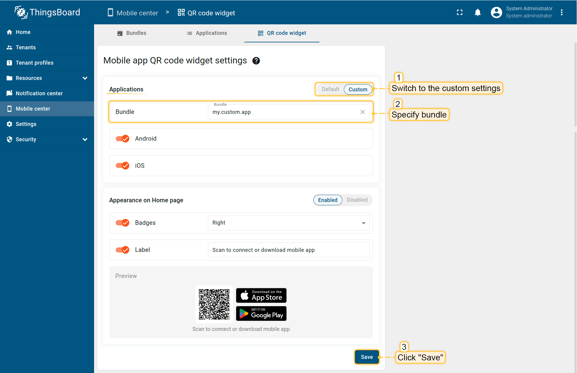Open the three-dot user menu
This screenshot has width=577, height=373.
tap(561, 12)
